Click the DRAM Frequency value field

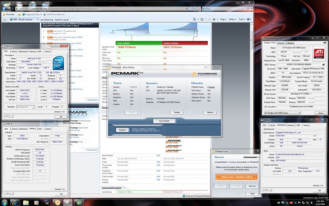pyautogui.click(x=40, y=150)
